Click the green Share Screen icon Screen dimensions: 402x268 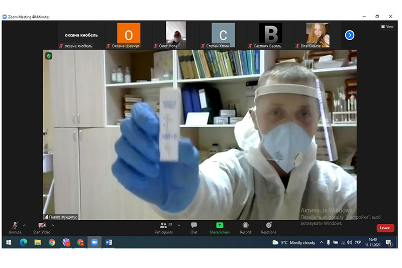pos(220,225)
